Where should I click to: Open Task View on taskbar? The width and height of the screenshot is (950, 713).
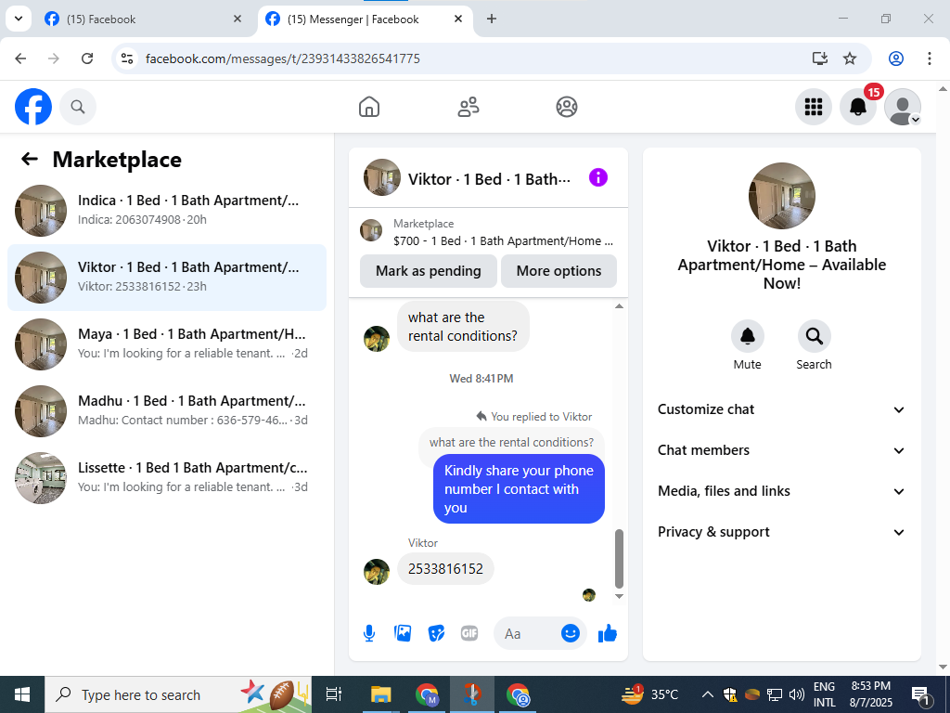click(x=334, y=694)
